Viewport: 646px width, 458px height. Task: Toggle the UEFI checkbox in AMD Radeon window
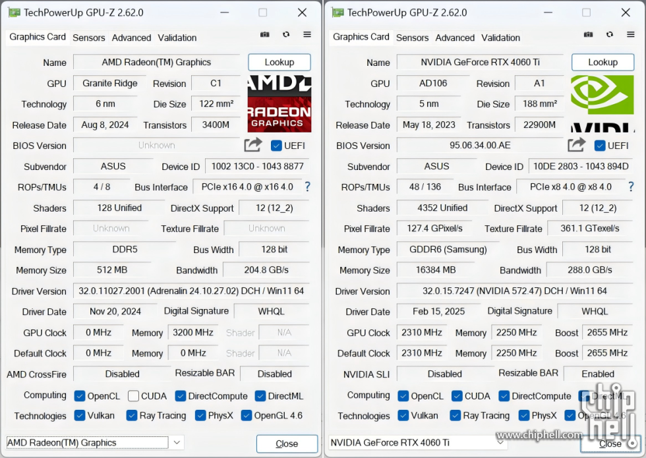point(276,146)
